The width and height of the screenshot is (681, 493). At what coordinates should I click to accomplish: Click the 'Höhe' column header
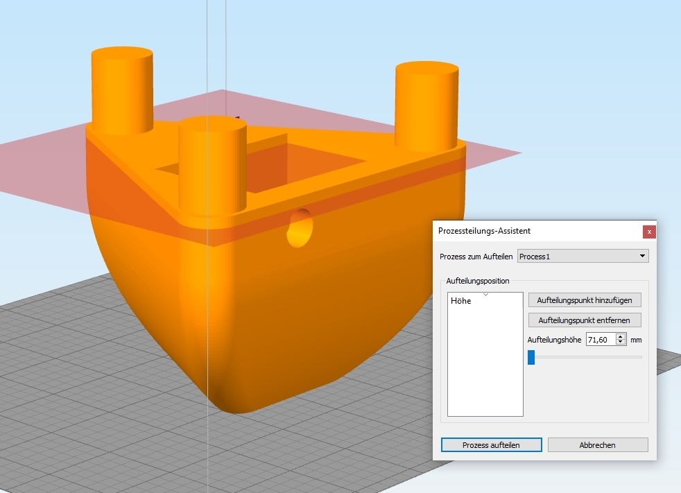pyautogui.click(x=461, y=301)
